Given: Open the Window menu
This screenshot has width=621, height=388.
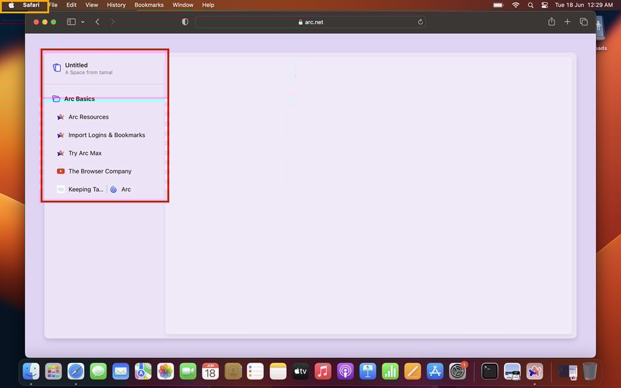Looking at the screenshot, I should [x=183, y=5].
